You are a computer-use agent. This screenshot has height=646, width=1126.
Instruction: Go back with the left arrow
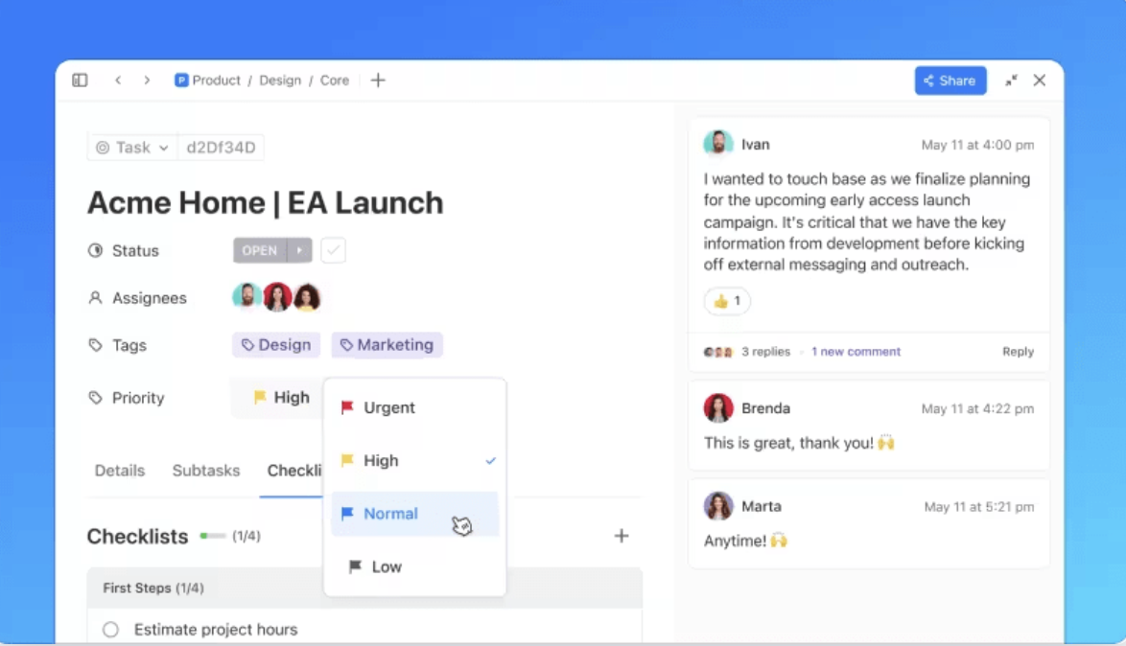pos(118,81)
